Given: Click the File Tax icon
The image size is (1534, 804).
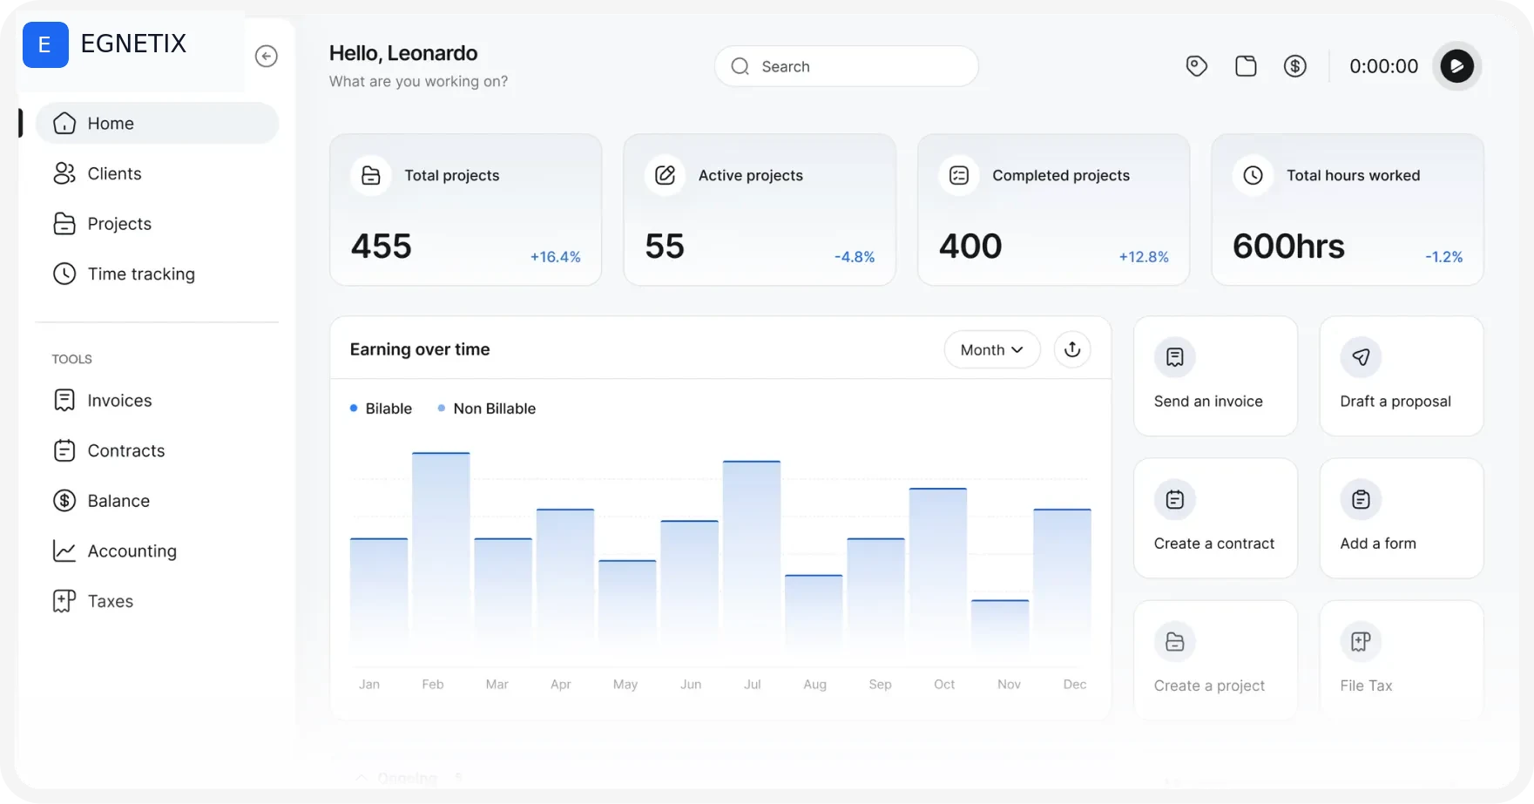Looking at the screenshot, I should (x=1362, y=642).
